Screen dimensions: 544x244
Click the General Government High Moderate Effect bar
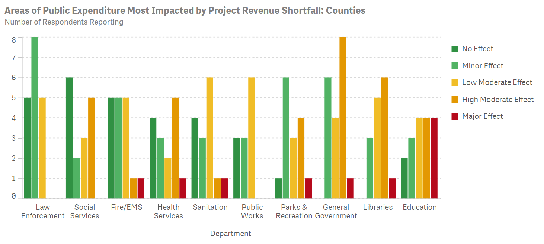click(x=343, y=118)
